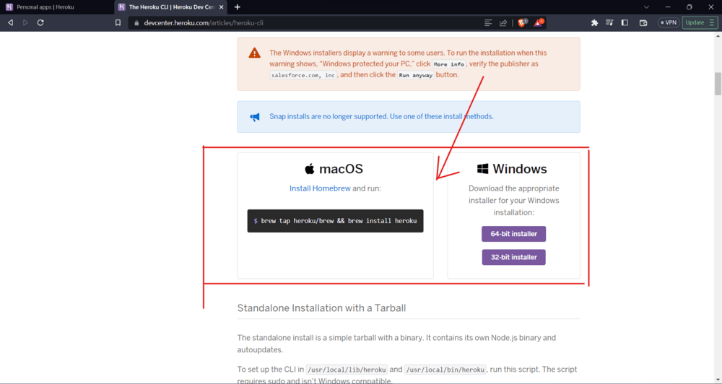Open the extensions puzzle icon
Screen dimensions: 722x384
point(594,22)
